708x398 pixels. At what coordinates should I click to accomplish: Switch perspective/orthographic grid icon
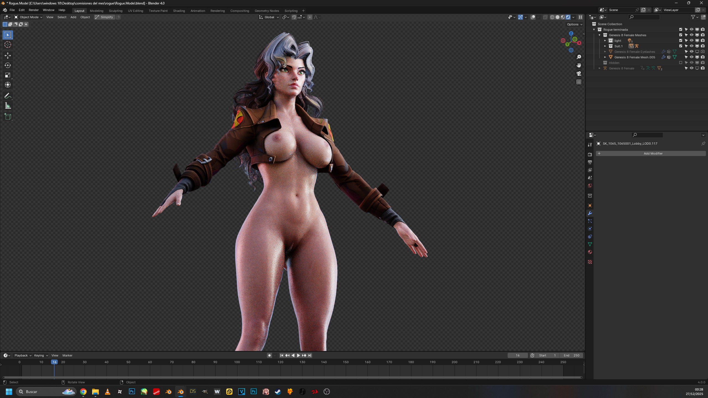[x=579, y=82]
